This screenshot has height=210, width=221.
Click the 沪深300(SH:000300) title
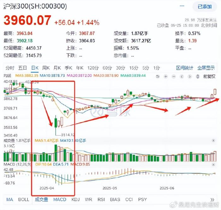(35, 6)
